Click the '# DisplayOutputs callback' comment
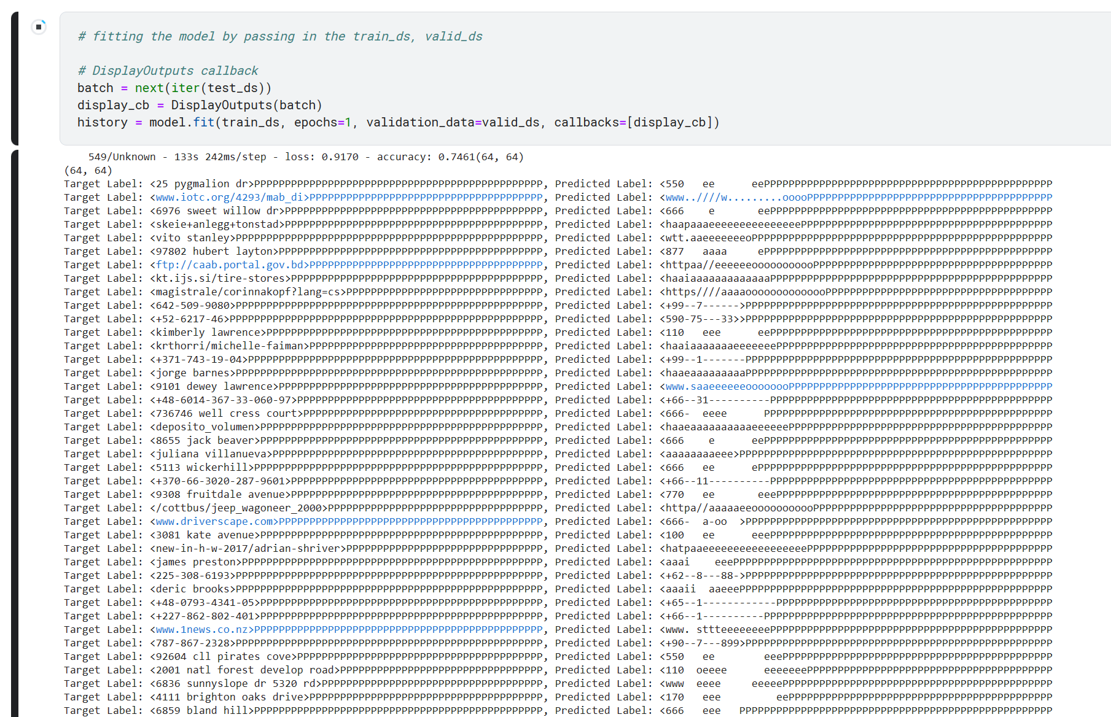 pyautogui.click(x=168, y=71)
